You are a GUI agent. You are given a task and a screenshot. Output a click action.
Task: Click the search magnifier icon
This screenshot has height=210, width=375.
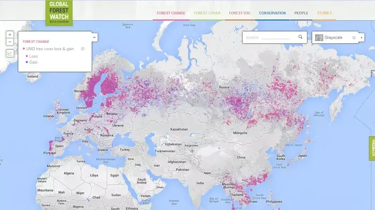pyautogui.click(x=301, y=37)
